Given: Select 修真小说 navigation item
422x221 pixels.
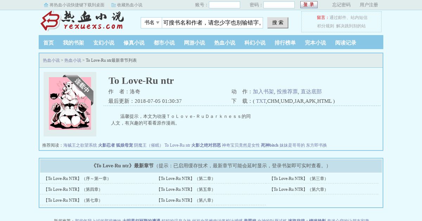Looking at the screenshot, I should pos(134,43).
